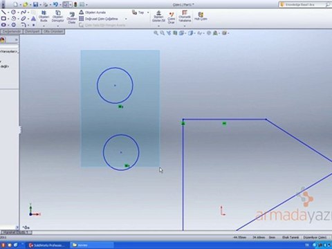Click the appearance tab icon in left panel
The image size is (332, 249).
tap(3, 40)
